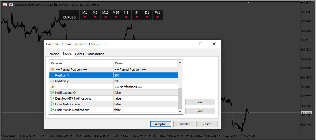Click the D1 red arrow on dashboard
The height and width of the screenshot is (140, 316).
click(x=147, y=17)
